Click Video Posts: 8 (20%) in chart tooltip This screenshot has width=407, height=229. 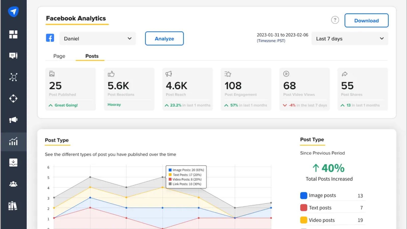[187, 179]
